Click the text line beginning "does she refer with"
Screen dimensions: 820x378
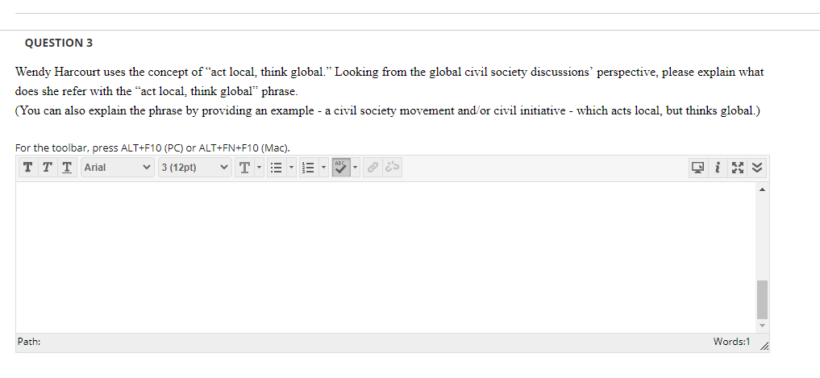click(x=156, y=92)
